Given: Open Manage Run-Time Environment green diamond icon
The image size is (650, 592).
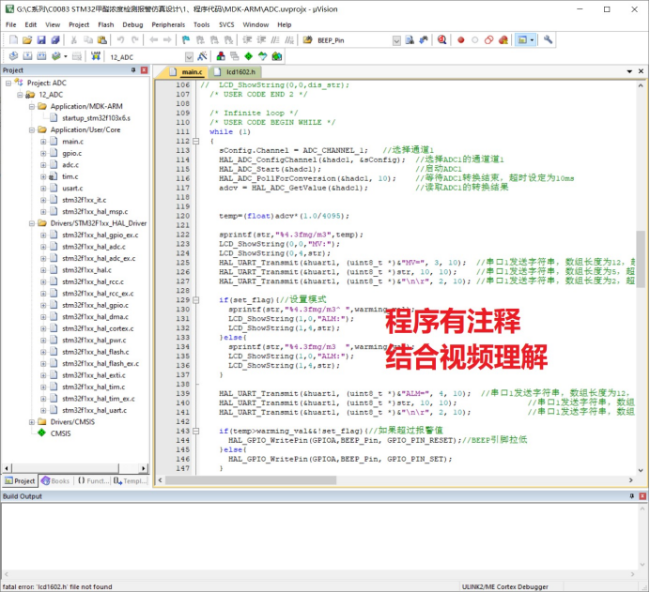Looking at the screenshot, I should click(x=248, y=56).
